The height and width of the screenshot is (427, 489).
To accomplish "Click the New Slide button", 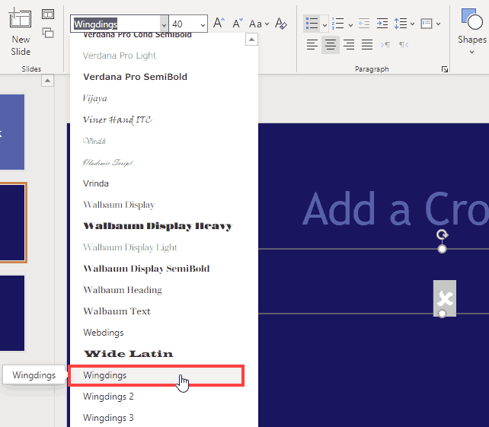I will coord(21,32).
